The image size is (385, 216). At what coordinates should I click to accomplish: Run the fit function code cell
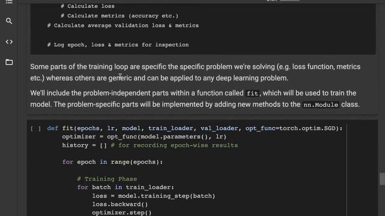click(x=36, y=128)
